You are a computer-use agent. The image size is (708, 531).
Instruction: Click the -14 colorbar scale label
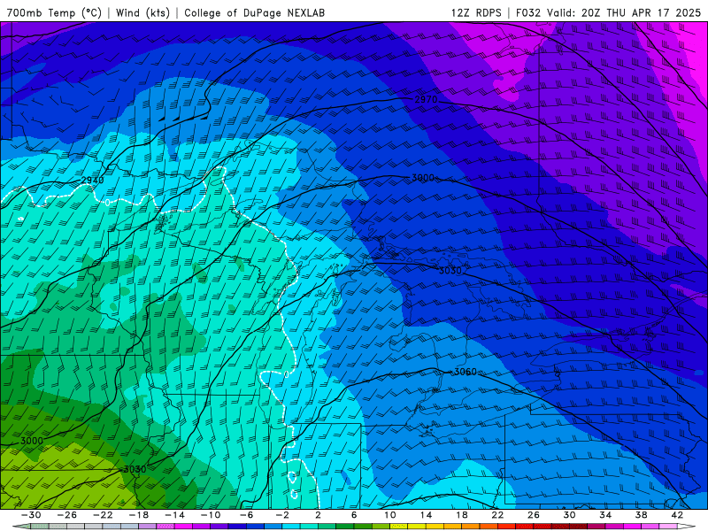tap(174, 515)
